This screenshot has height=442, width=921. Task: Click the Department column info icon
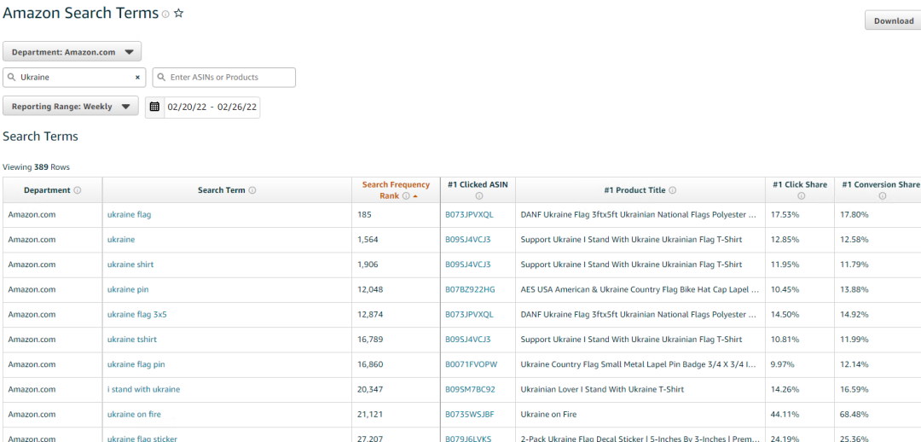tap(78, 190)
